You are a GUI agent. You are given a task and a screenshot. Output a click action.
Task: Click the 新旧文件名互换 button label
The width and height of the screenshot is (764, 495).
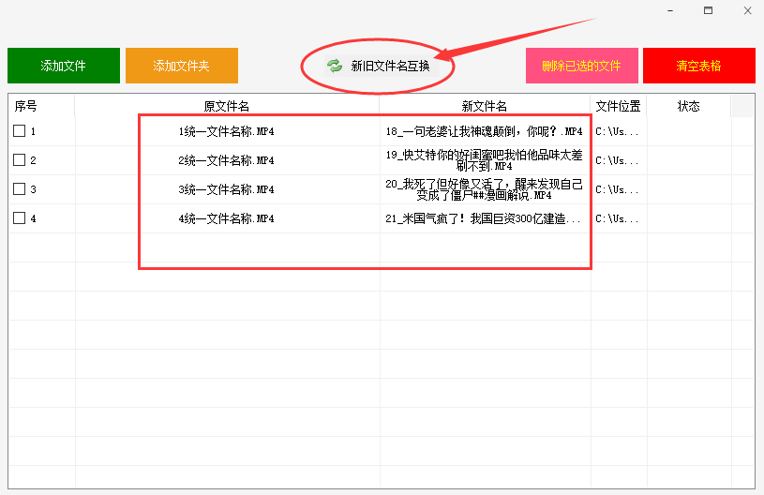[x=390, y=66]
